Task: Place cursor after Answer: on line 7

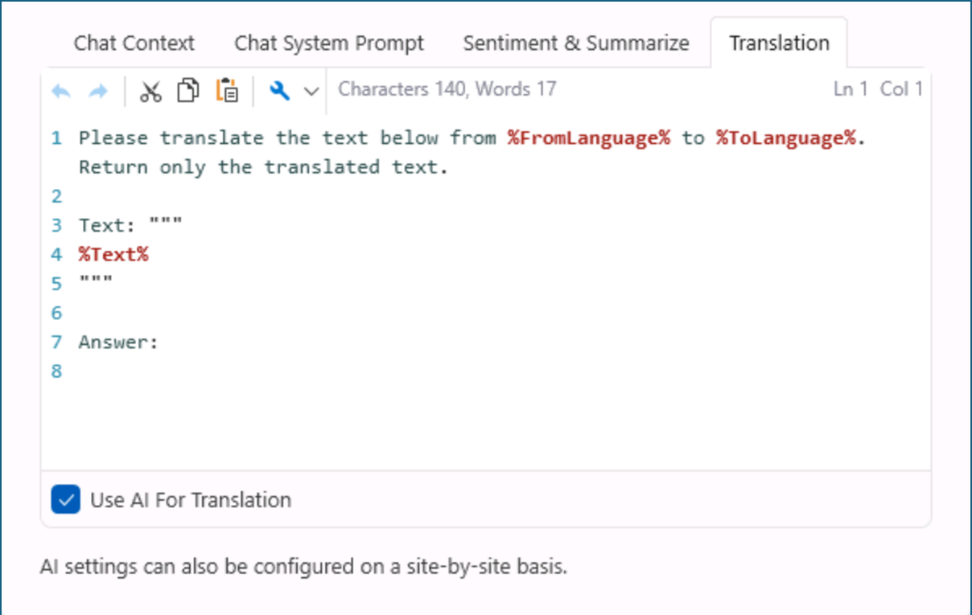Action: tap(161, 342)
